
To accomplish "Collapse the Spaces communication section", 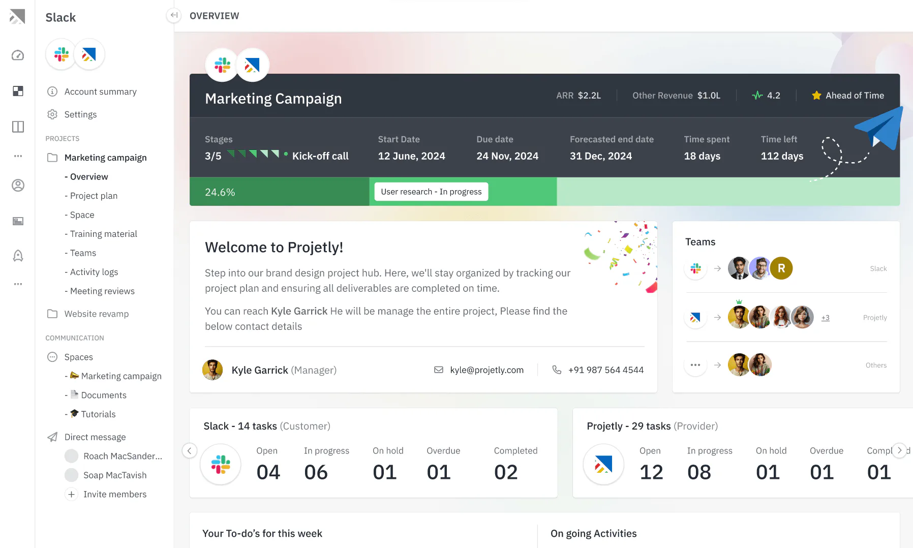I will 52,357.
